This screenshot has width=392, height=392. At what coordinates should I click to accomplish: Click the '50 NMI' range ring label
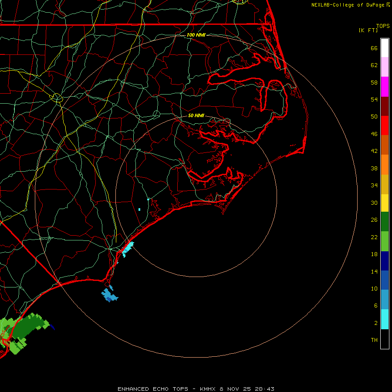click(x=196, y=115)
